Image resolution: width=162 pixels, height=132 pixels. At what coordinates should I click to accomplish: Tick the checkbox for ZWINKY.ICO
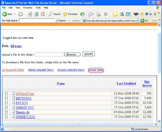pos(6,117)
